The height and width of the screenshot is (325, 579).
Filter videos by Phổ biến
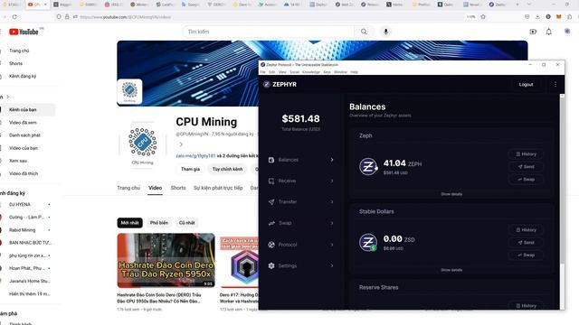(159, 223)
